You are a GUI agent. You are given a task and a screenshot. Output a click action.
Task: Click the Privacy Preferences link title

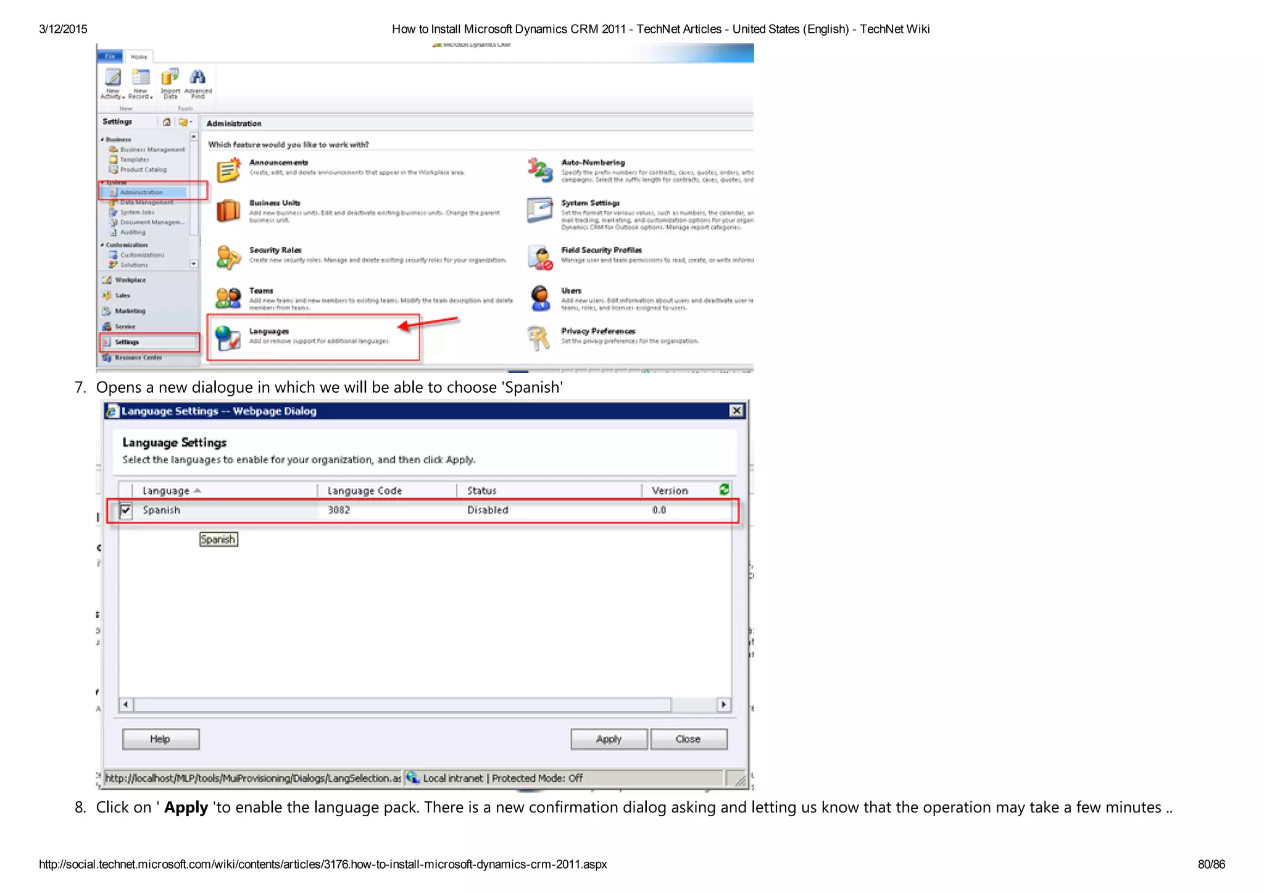pos(598,332)
